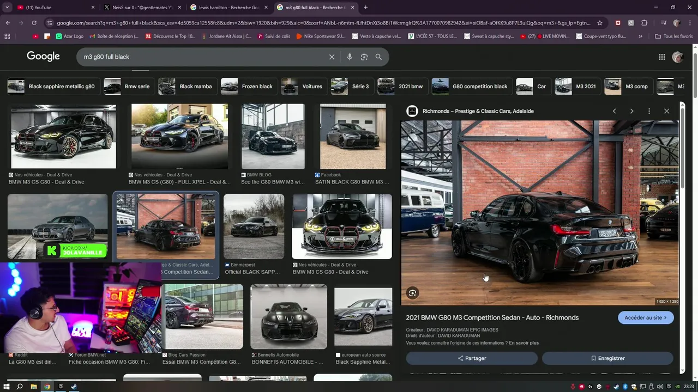Open the NVIDIA tray icon
This screenshot has width=698, height=392.
pos(678,387)
